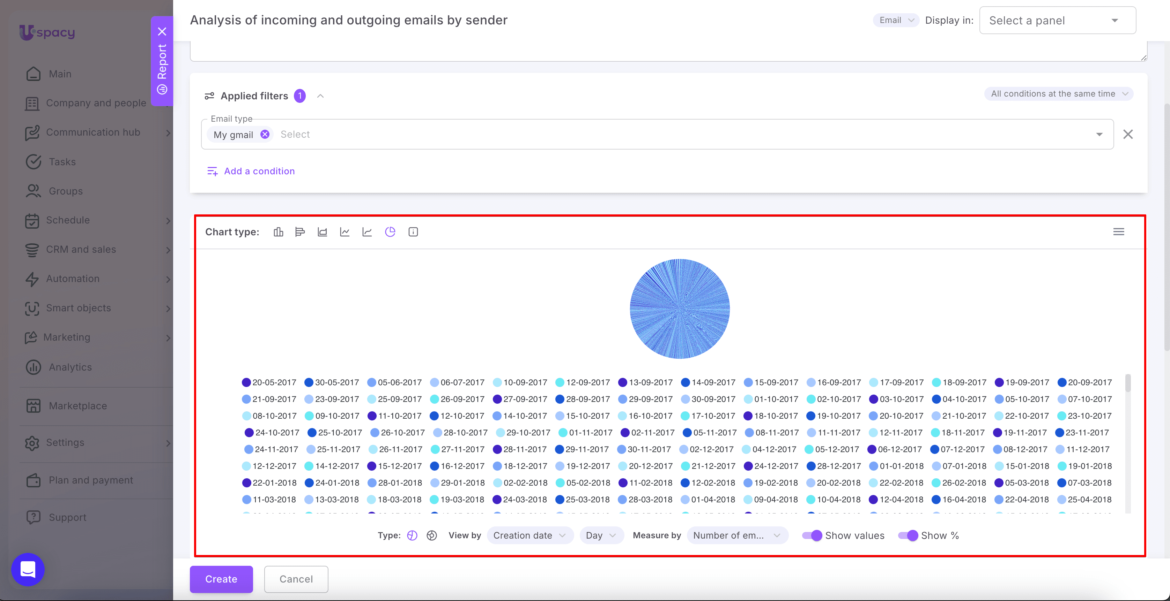Click the Automation lightning icon
The width and height of the screenshot is (1170, 601).
click(x=32, y=279)
